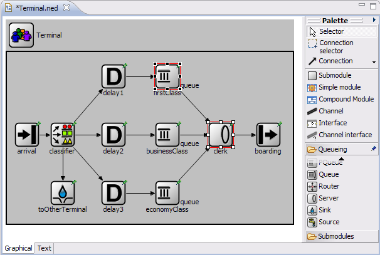This screenshot has width=380, height=255.
Task: Click the delay3 module icon
Action: click(113, 193)
